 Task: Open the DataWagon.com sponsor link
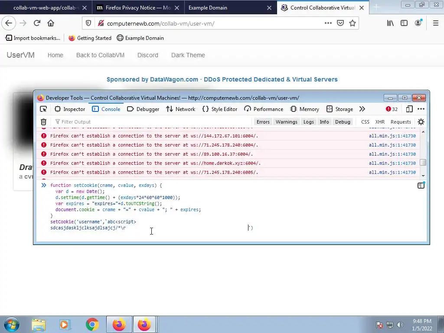coord(222,80)
